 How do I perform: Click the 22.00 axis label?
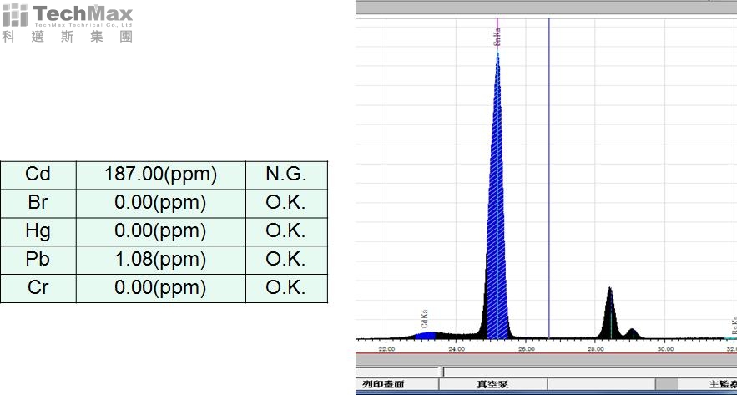coord(386,349)
